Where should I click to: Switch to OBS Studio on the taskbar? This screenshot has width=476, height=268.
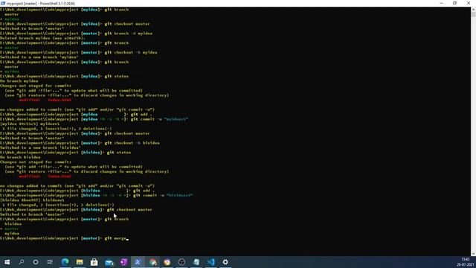pos(181,262)
